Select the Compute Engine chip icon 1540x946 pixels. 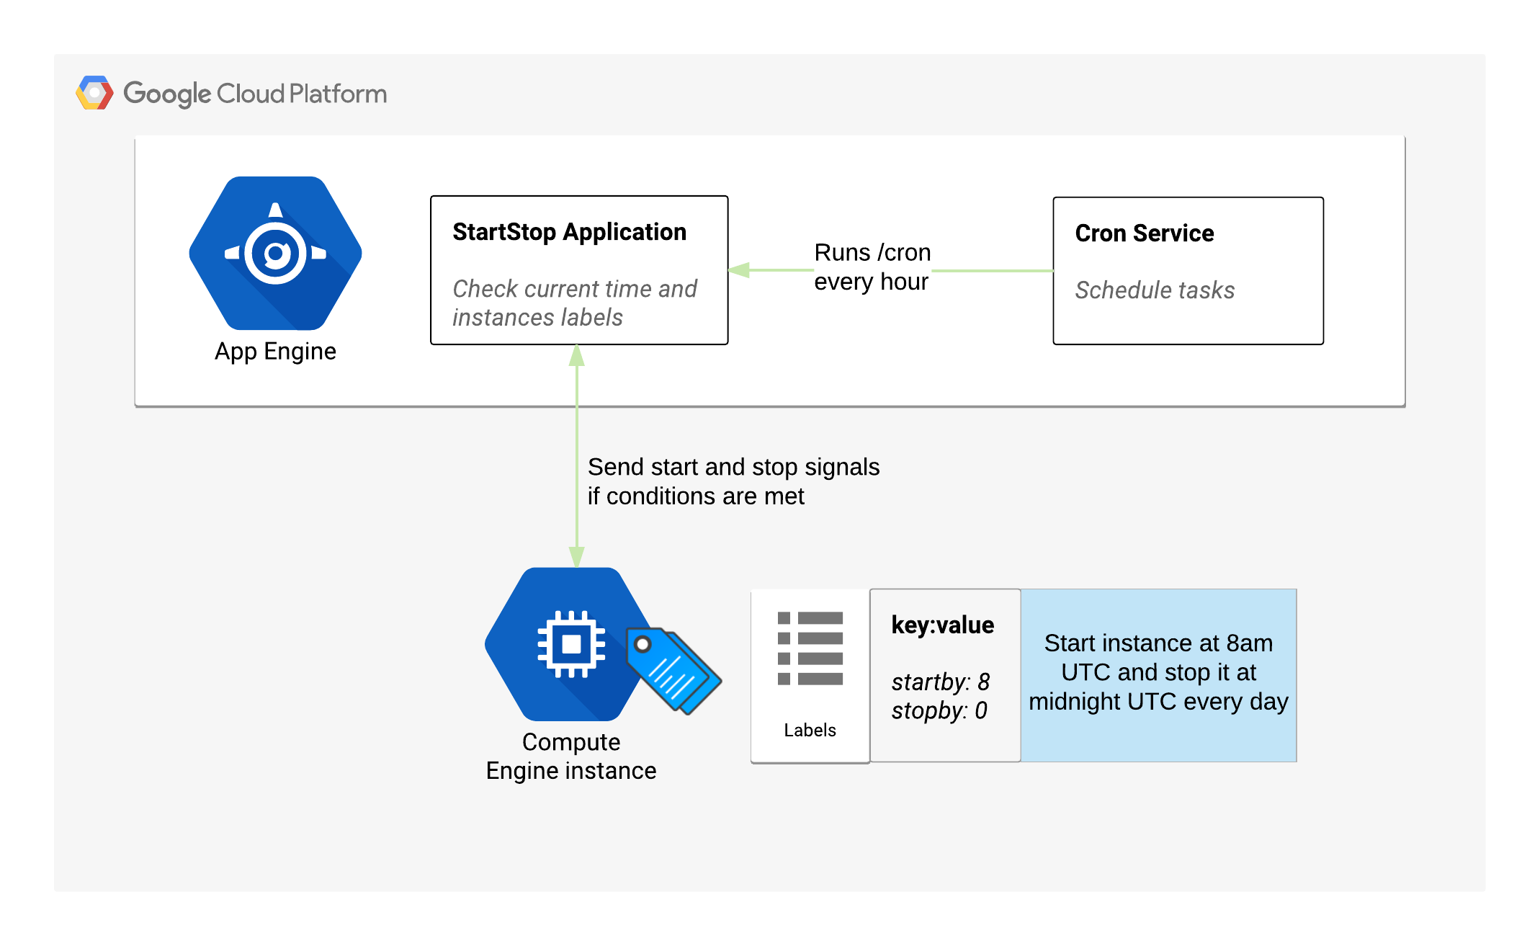tap(571, 644)
